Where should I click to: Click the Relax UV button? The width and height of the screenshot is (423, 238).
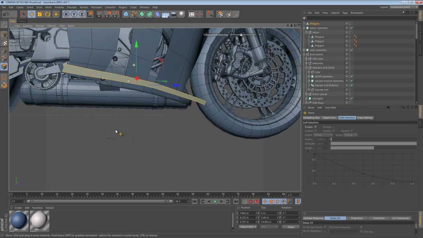tap(335, 218)
